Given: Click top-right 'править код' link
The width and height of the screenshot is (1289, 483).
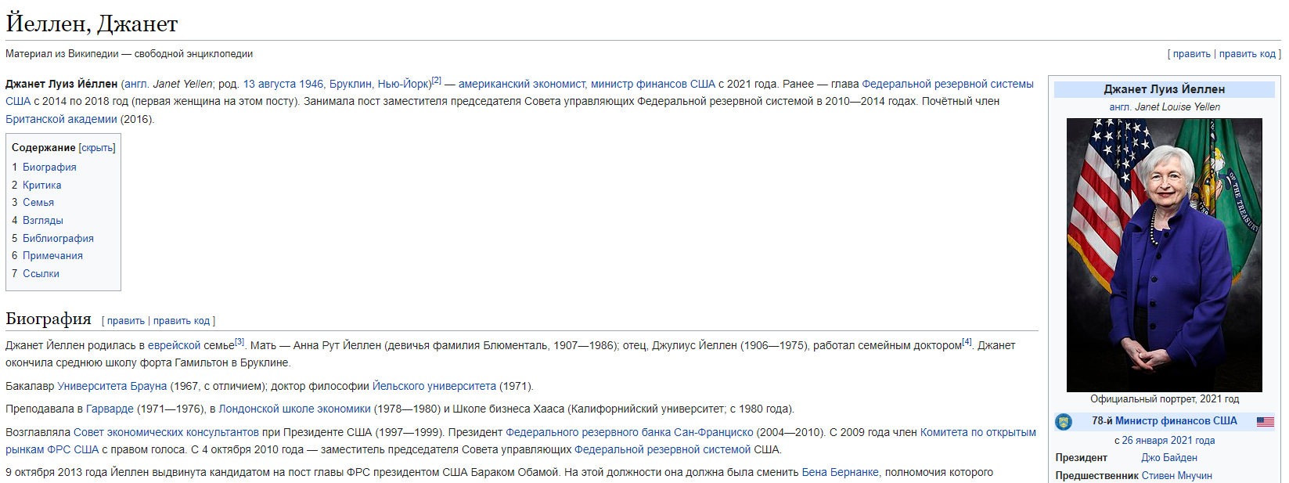Looking at the screenshot, I should 1247,54.
